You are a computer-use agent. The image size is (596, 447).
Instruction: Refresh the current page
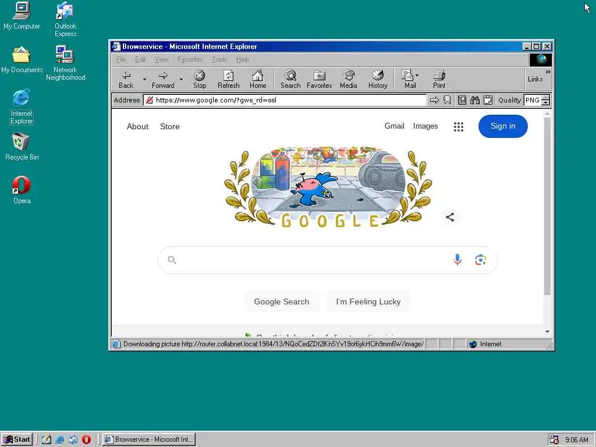click(x=228, y=79)
